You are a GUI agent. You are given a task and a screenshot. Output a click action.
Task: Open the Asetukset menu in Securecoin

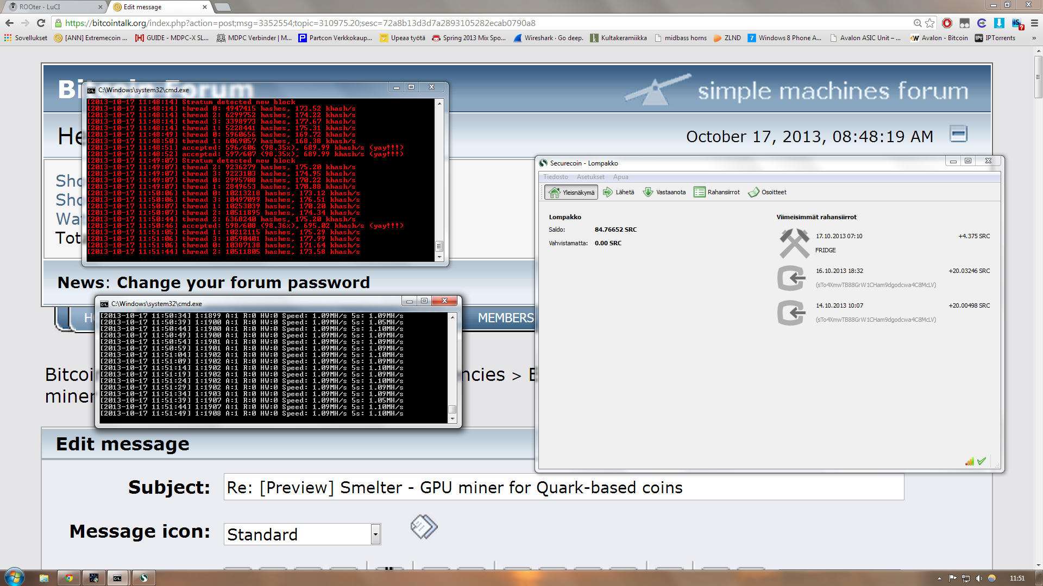[590, 177]
